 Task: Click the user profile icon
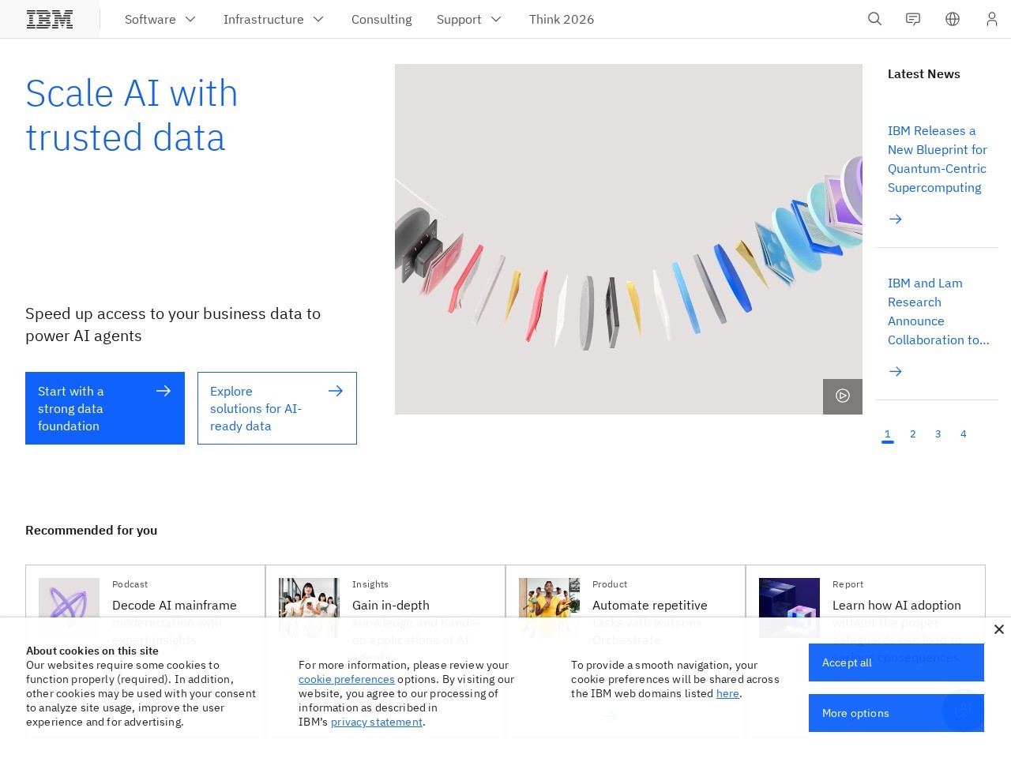coord(992,19)
